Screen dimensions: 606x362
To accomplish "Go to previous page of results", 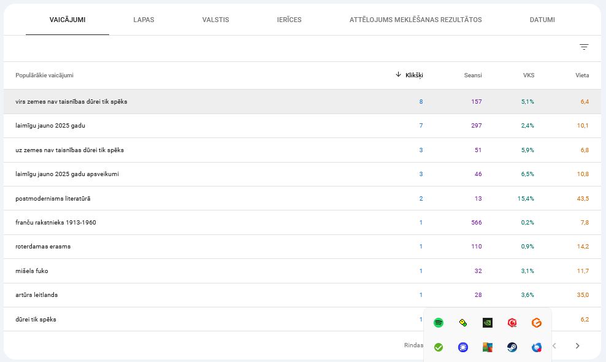I will tap(554, 346).
